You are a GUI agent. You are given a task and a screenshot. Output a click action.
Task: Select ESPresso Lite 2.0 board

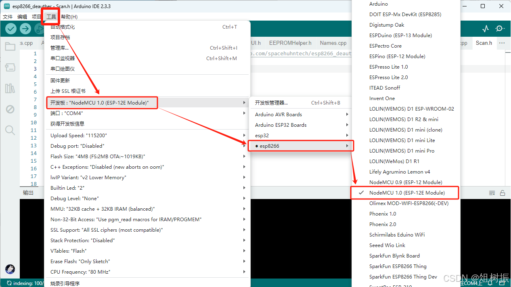[406, 77]
